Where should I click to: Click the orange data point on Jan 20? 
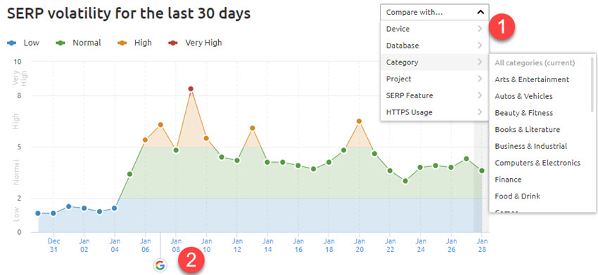click(359, 121)
